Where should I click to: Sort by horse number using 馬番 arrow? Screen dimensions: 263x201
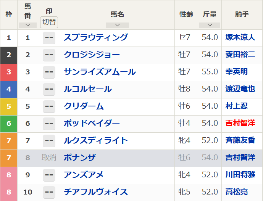(28, 25)
